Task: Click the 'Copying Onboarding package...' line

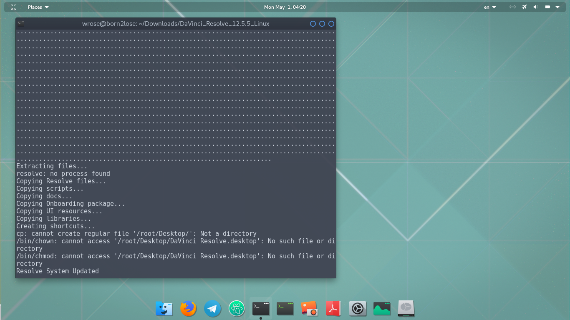Action: pos(71,204)
